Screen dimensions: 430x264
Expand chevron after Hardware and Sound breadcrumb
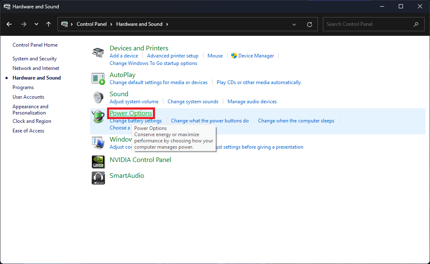(x=167, y=24)
